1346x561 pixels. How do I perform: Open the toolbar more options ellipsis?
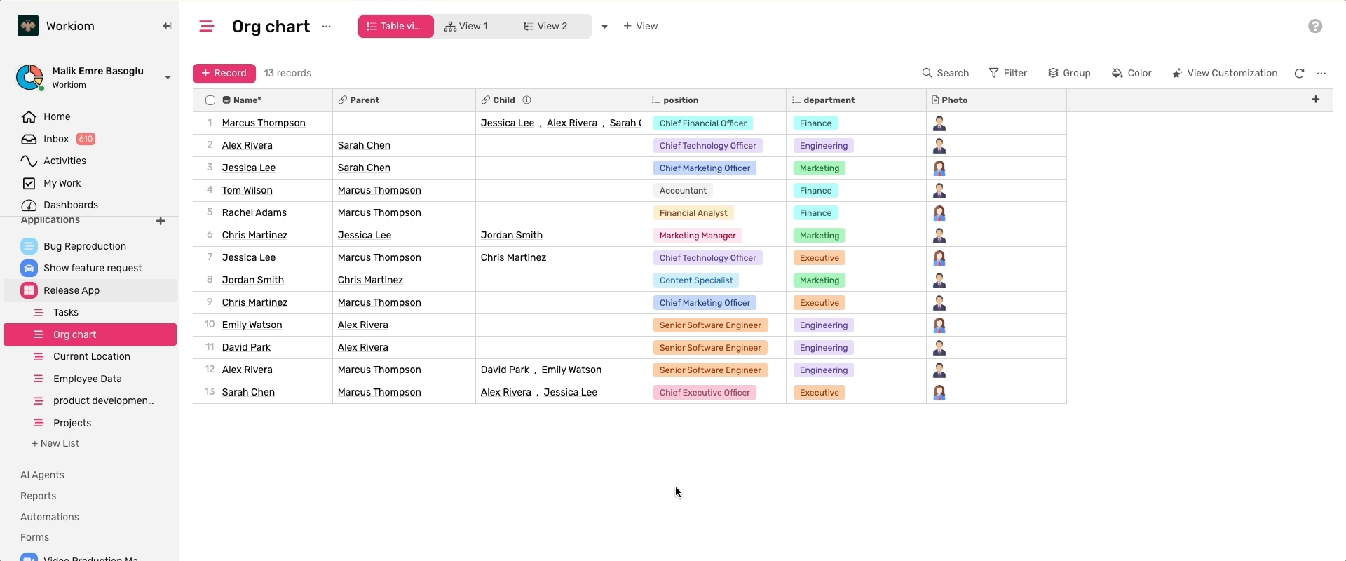point(1321,73)
